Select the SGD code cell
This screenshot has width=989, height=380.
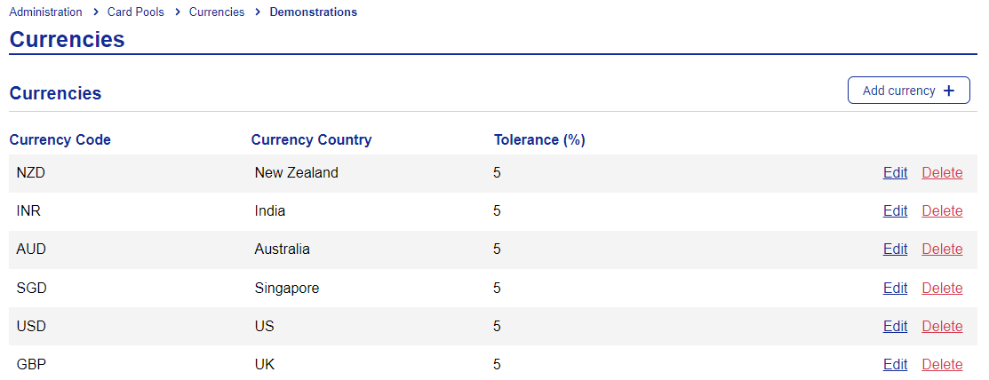coord(31,289)
